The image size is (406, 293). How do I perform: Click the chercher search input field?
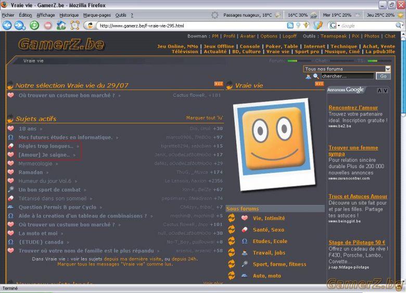[348, 76]
